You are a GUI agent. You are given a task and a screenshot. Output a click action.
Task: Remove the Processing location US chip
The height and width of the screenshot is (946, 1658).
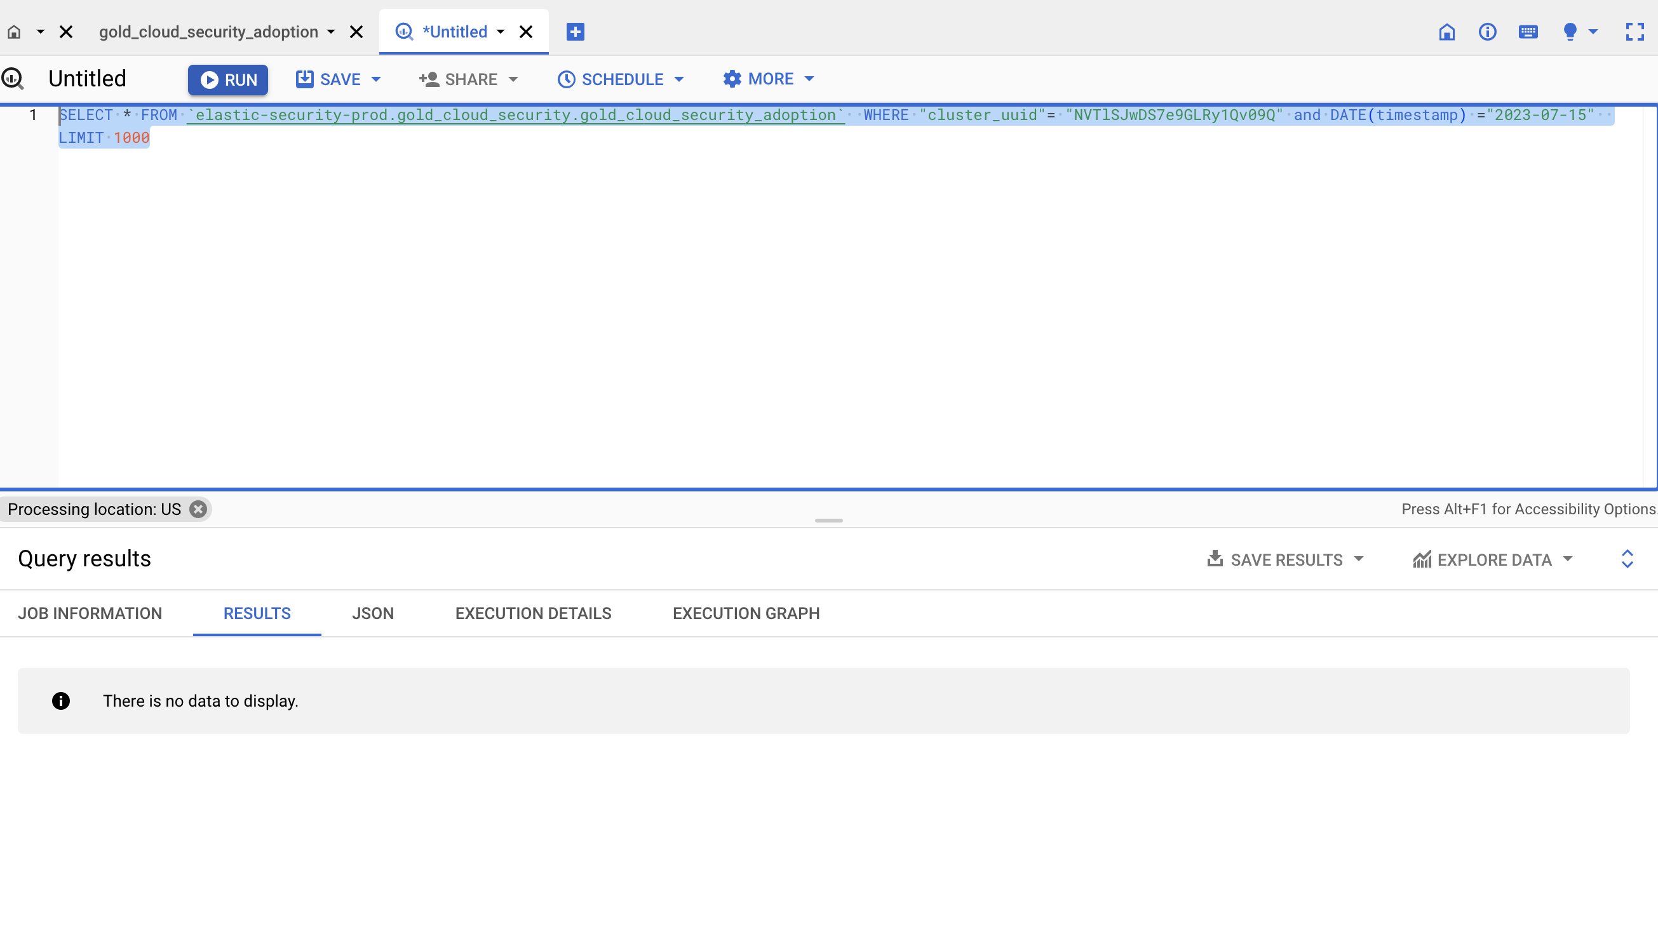[x=197, y=509]
